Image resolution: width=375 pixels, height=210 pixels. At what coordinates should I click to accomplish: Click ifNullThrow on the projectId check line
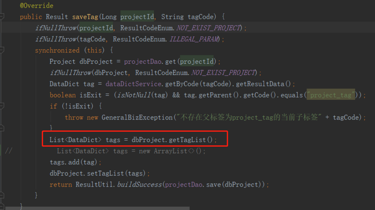click(56, 28)
